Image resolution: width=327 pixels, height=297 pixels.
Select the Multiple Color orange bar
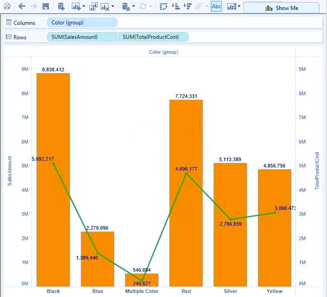pos(142,280)
